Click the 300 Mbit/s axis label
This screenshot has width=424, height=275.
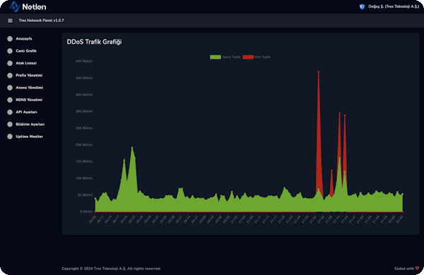pos(84,112)
